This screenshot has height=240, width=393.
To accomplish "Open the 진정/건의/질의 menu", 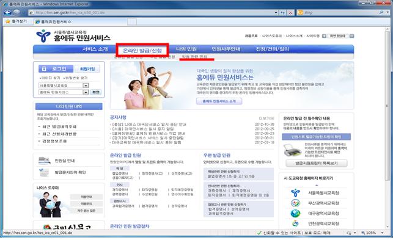I will click(x=272, y=49).
